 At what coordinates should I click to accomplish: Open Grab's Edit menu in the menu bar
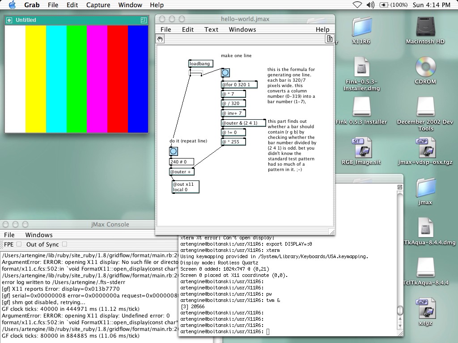pos(72,5)
